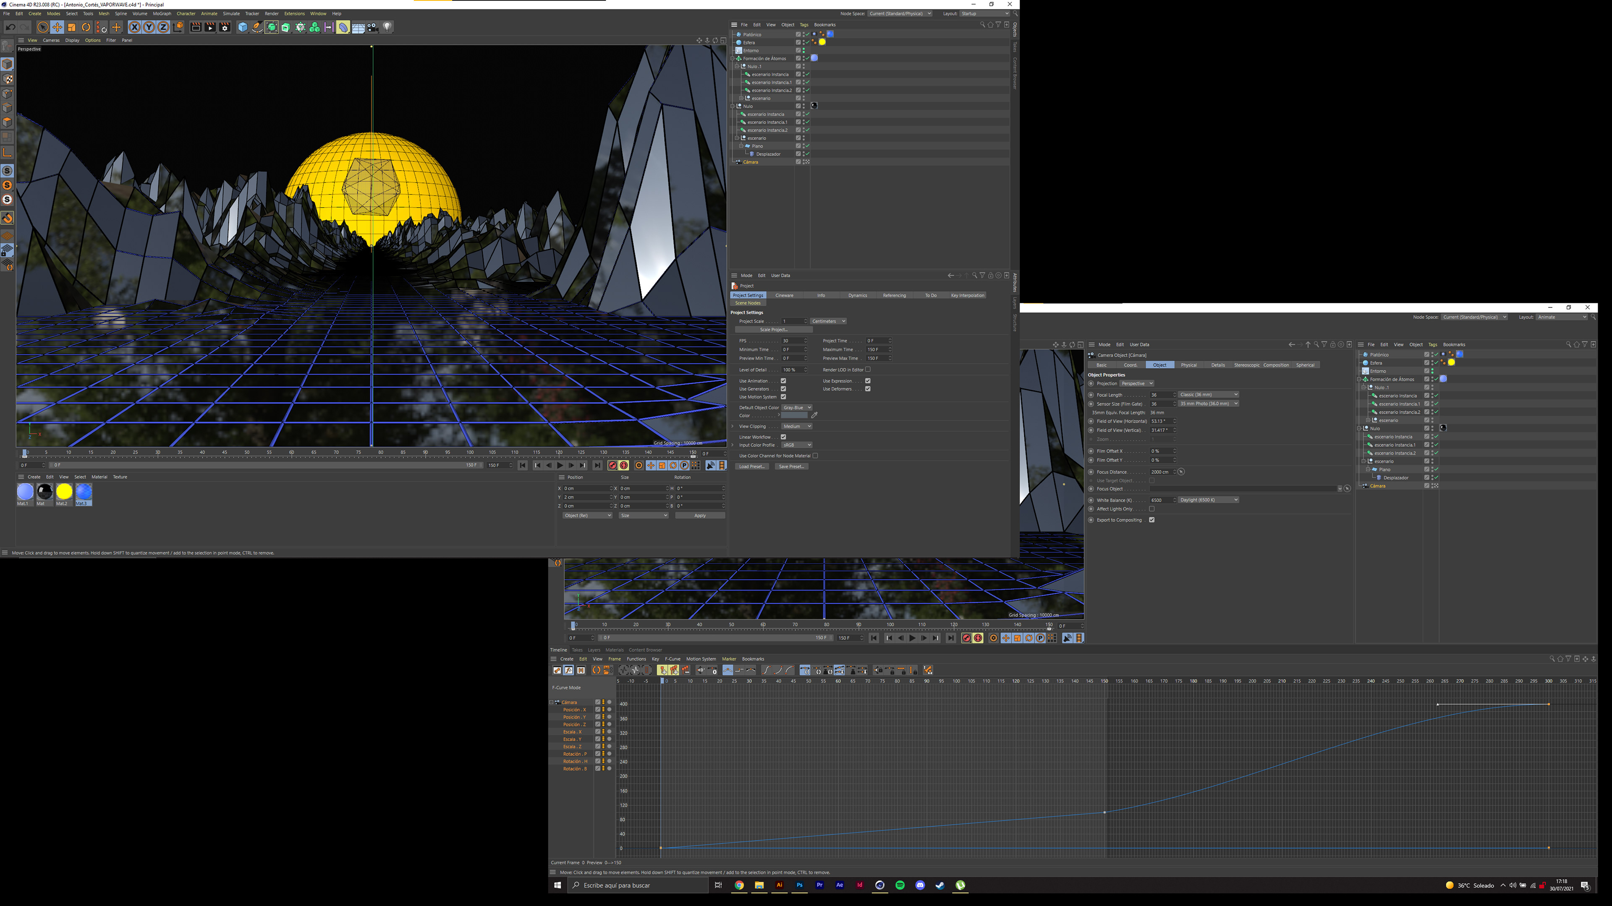Uncheck Linear Workflow option
Image resolution: width=1612 pixels, height=906 pixels.
tap(783, 437)
